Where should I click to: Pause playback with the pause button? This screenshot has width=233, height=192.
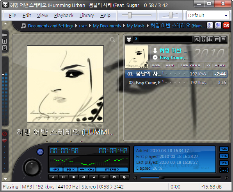(x=63, y=177)
